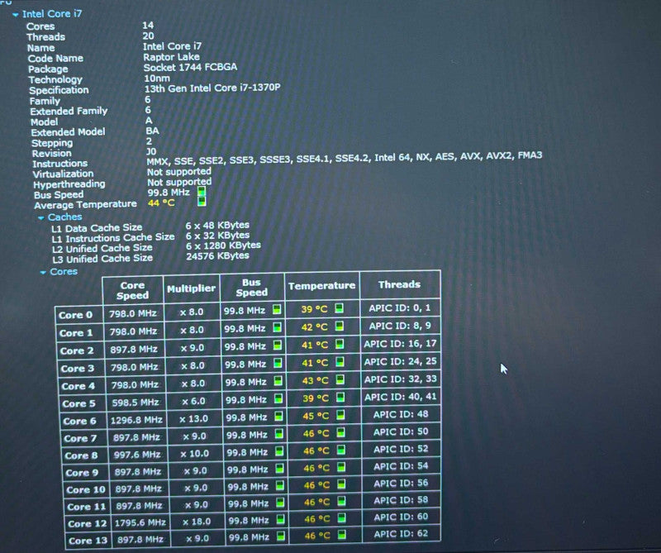Click Core 7 temperature graph icon

(x=340, y=432)
